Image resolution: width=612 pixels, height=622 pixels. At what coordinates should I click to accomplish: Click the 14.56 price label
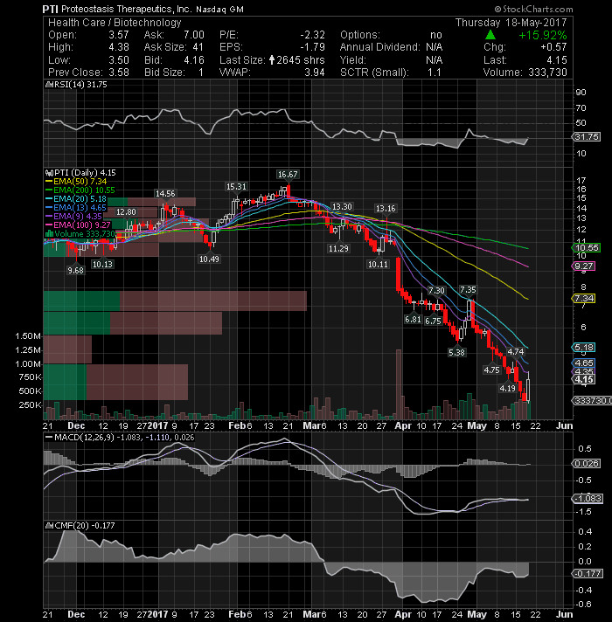coord(165,194)
